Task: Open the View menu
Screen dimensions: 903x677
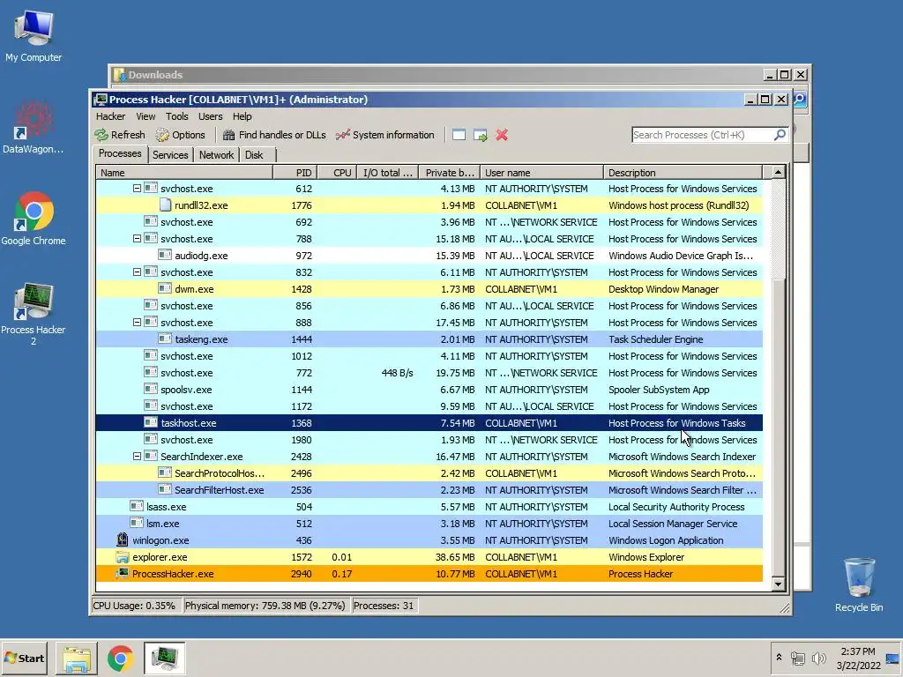Action: 146,116
